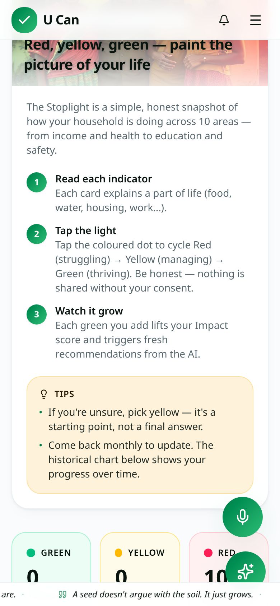Image resolution: width=280 pixels, height=606 pixels.
Task: Tap the U Can checkmark logo
Action: tap(24, 20)
